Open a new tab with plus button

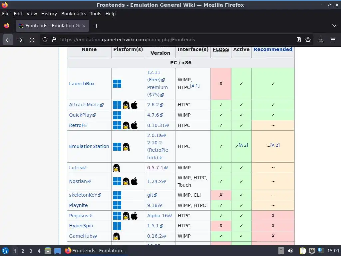[96, 26]
